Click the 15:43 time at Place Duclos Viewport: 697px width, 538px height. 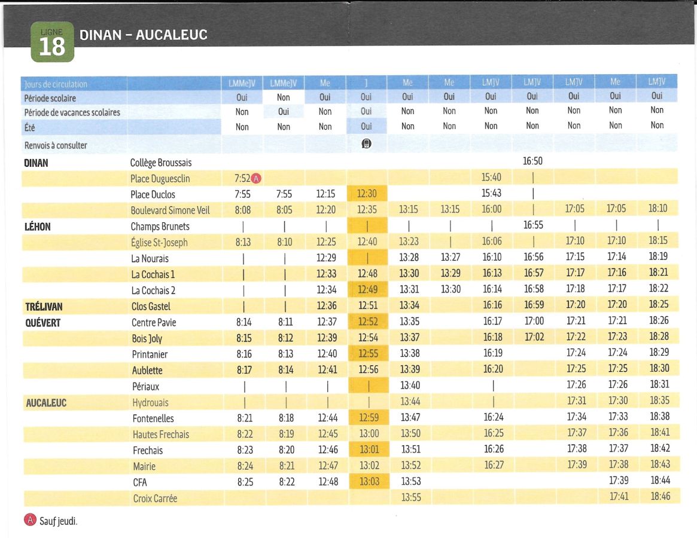coord(491,193)
